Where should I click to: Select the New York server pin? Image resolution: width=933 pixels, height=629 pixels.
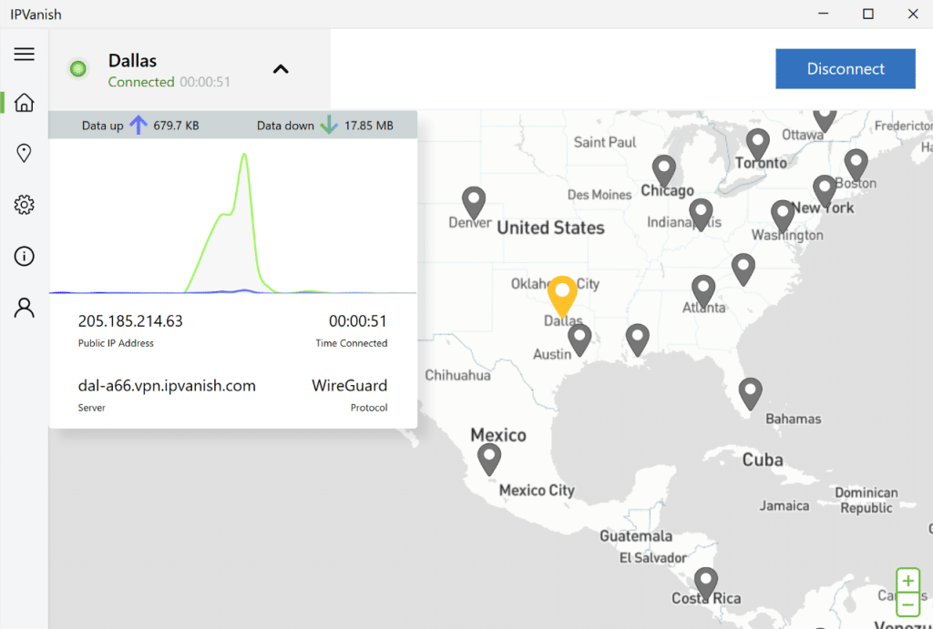click(x=824, y=191)
